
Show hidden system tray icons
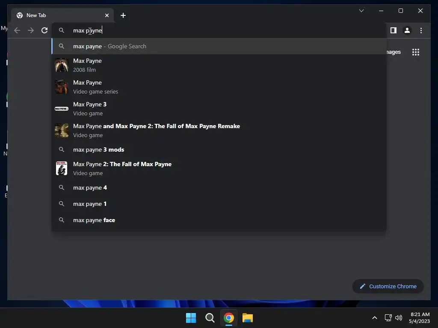click(x=375, y=318)
